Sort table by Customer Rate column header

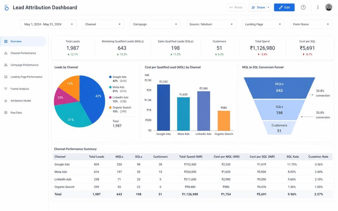tap(318, 157)
